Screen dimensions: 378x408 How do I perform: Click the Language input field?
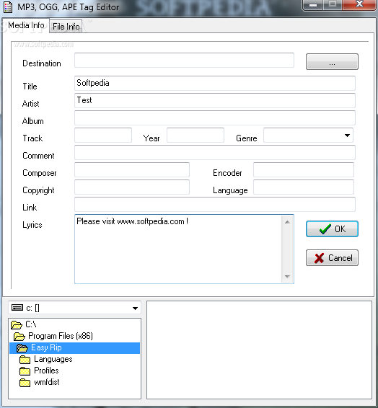point(304,187)
